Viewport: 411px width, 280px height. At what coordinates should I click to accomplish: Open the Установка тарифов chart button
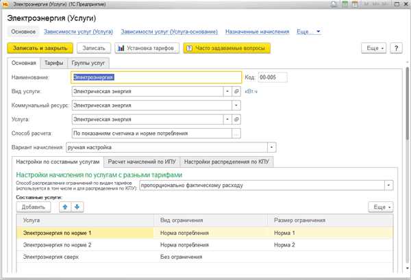[147, 48]
